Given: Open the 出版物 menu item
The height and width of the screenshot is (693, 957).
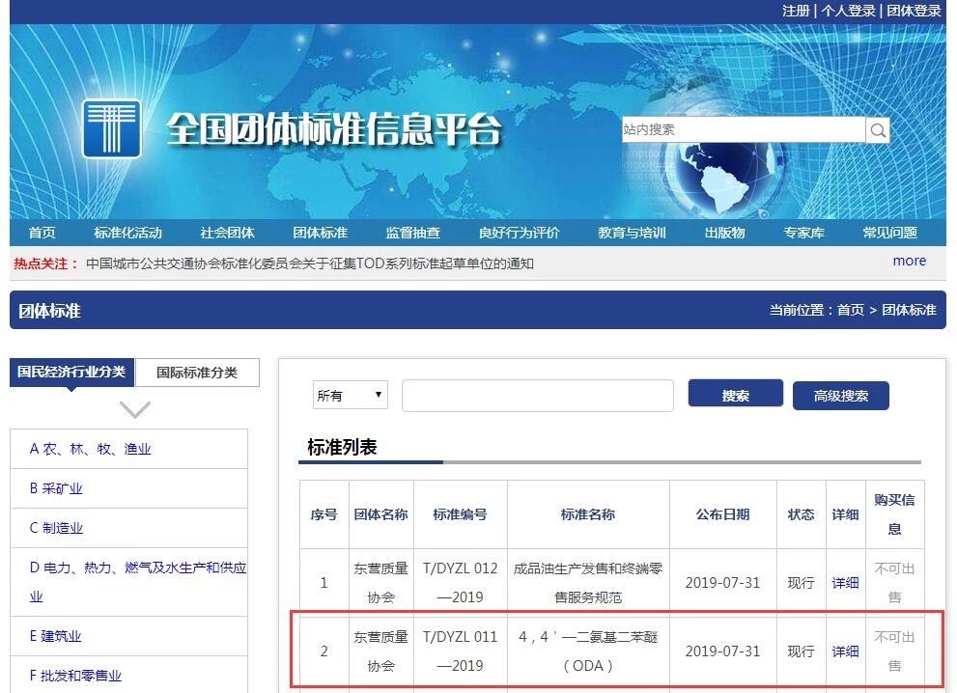Looking at the screenshot, I should [x=727, y=232].
